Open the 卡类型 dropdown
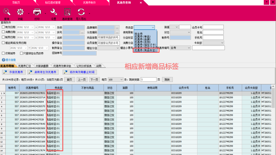Image resolution: width=276 pixels, height=155 pixels. (x=213, y=43)
